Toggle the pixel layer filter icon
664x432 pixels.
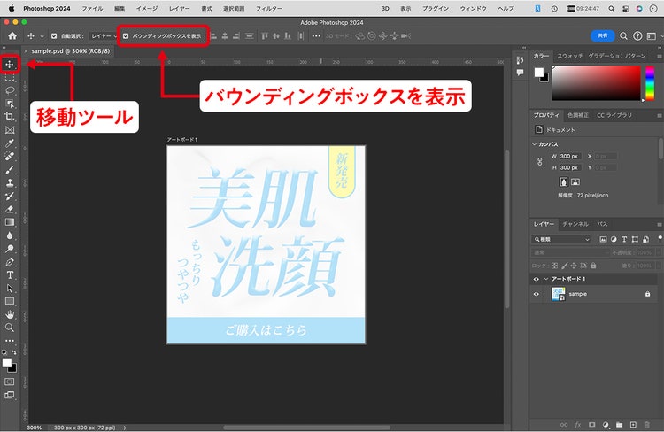pyautogui.click(x=603, y=239)
